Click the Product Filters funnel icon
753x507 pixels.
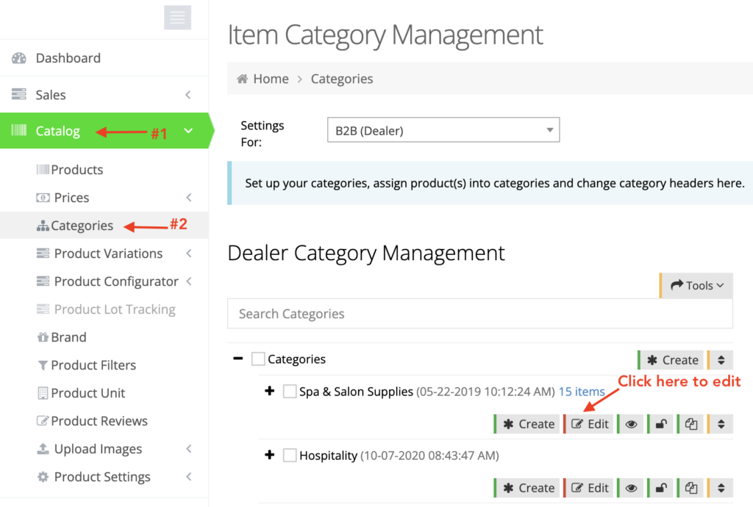[43, 365]
